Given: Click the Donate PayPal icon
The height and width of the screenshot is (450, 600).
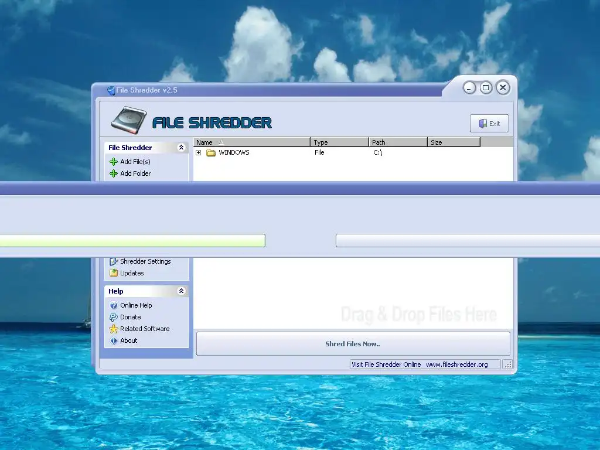Looking at the screenshot, I should 114,317.
